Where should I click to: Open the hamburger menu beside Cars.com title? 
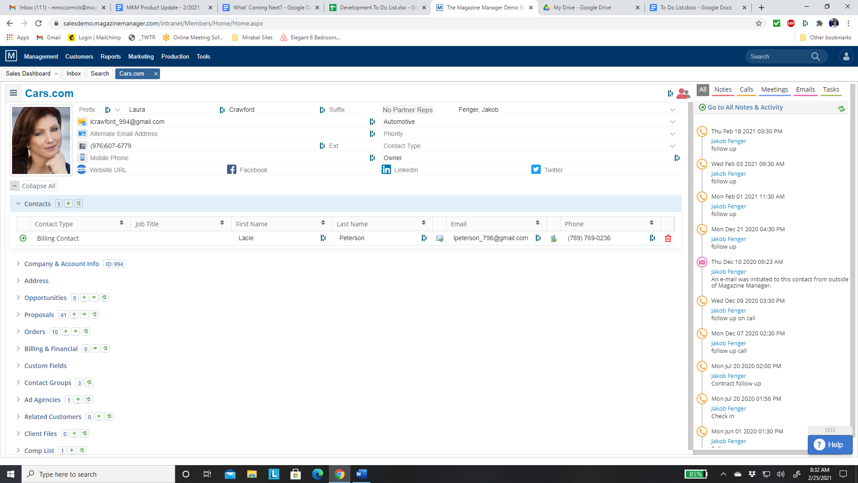coord(13,93)
